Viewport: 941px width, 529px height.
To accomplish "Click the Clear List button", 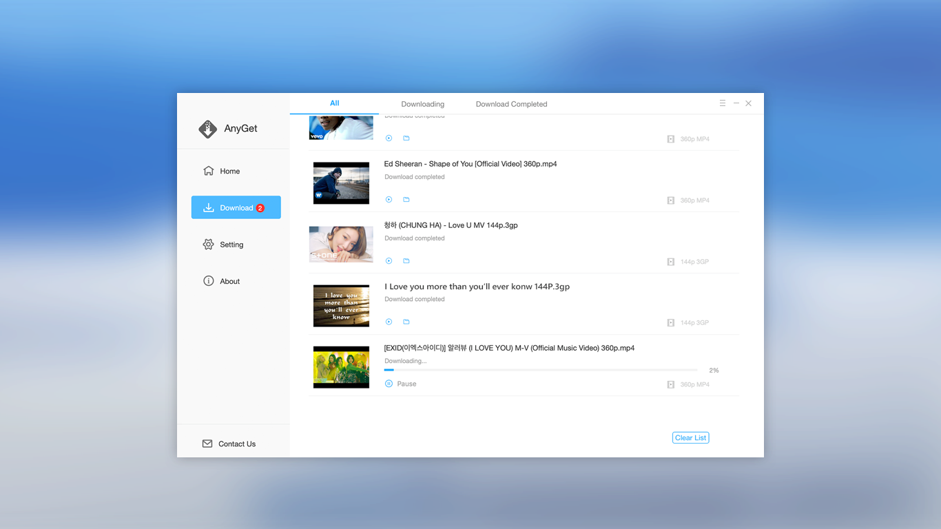I will coord(690,437).
